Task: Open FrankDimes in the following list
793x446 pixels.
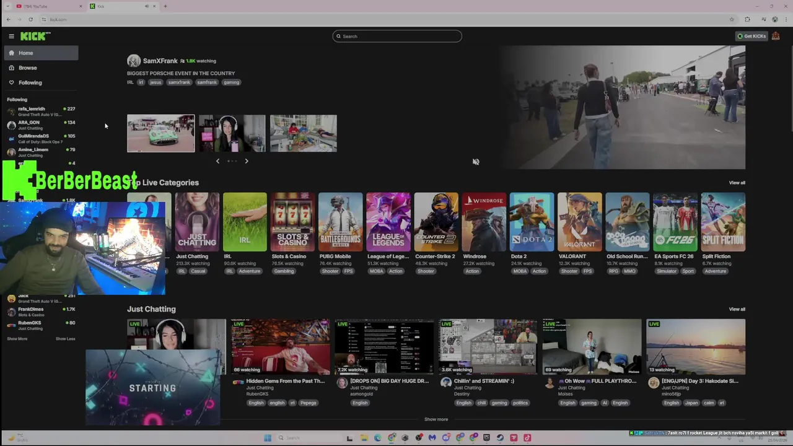Action: click(x=41, y=312)
